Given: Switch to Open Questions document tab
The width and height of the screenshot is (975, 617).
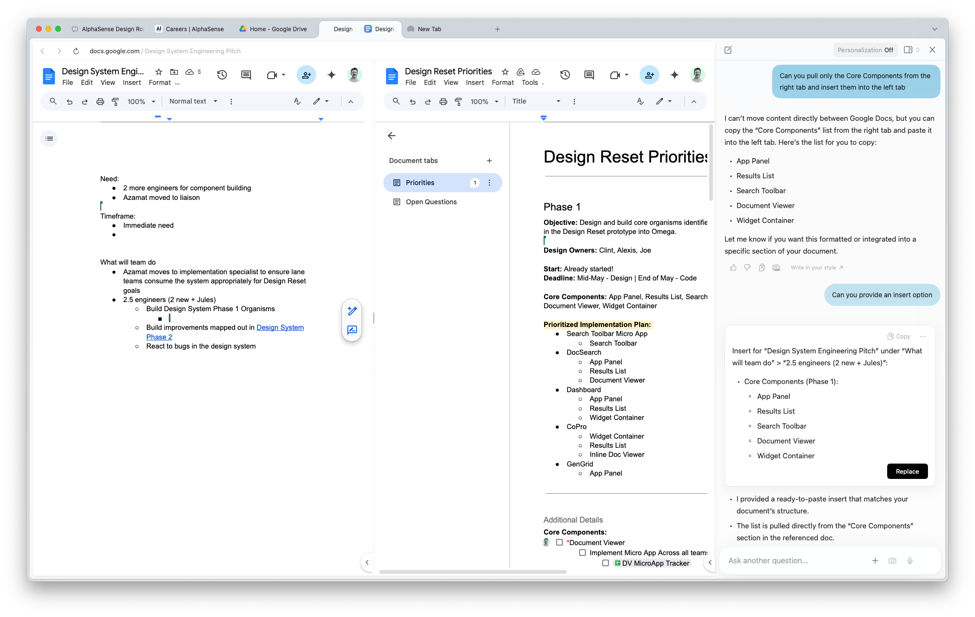Looking at the screenshot, I should click(x=431, y=202).
